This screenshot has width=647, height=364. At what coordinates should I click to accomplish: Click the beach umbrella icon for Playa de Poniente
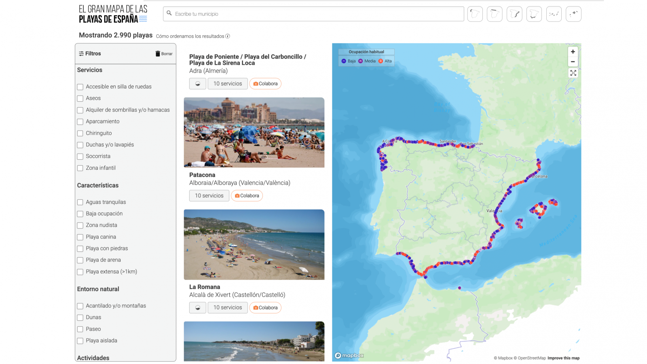click(x=197, y=84)
